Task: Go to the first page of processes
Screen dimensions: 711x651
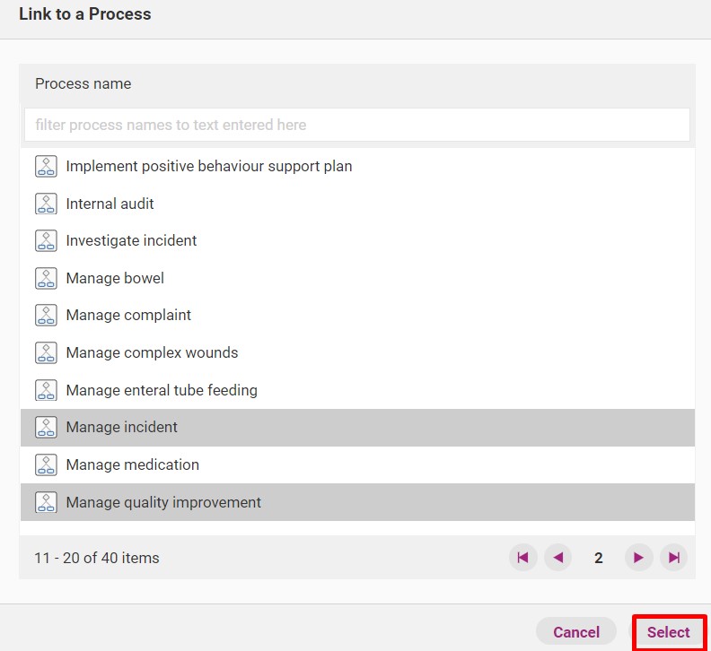Action: pos(522,558)
